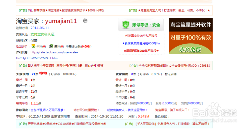This screenshot has width=251, height=129.
Task: Open the 天天免费单 ad link
Action: (67, 124)
